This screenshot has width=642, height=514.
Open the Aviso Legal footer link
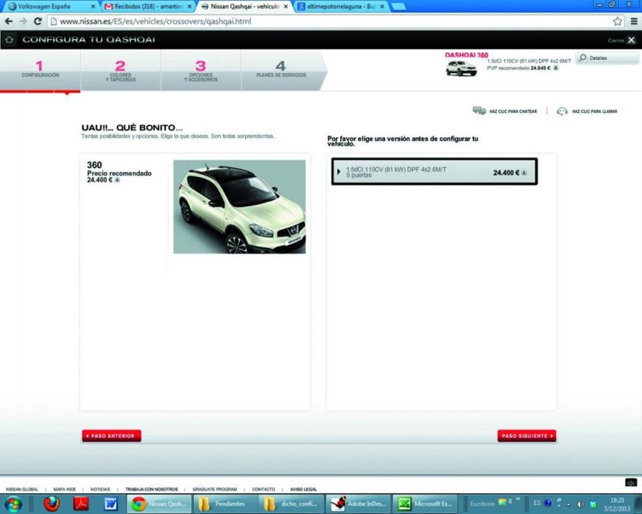click(303, 489)
